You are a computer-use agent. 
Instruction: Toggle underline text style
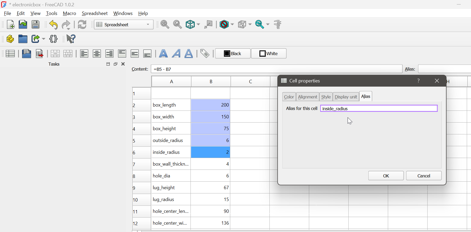pos(189,54)
